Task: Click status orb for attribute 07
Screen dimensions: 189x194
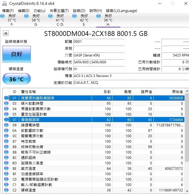Action: pos(6,120)
